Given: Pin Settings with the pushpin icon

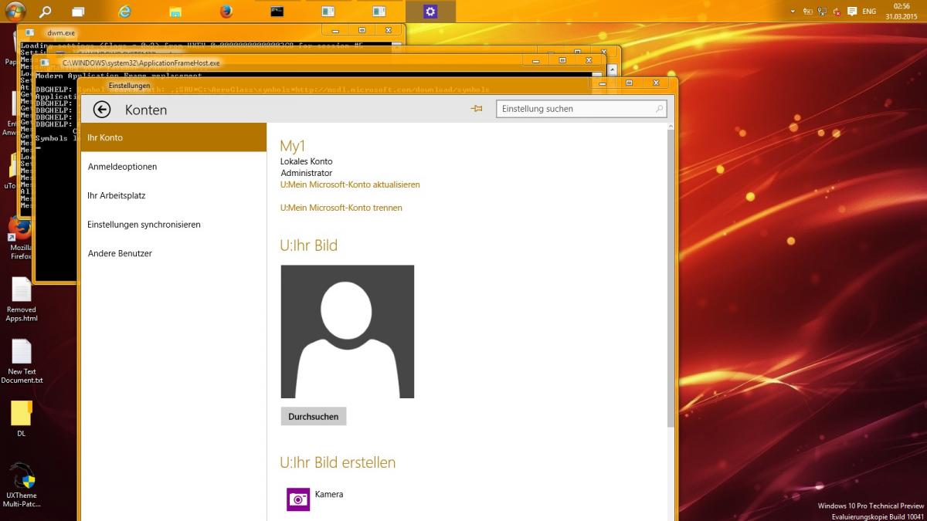Looking at the screenshot, I should click(477, 109).
